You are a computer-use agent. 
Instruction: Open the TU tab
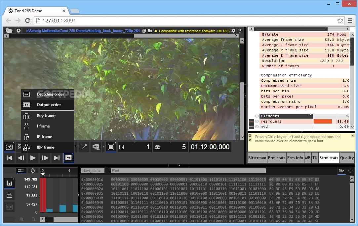click(315, 158)
